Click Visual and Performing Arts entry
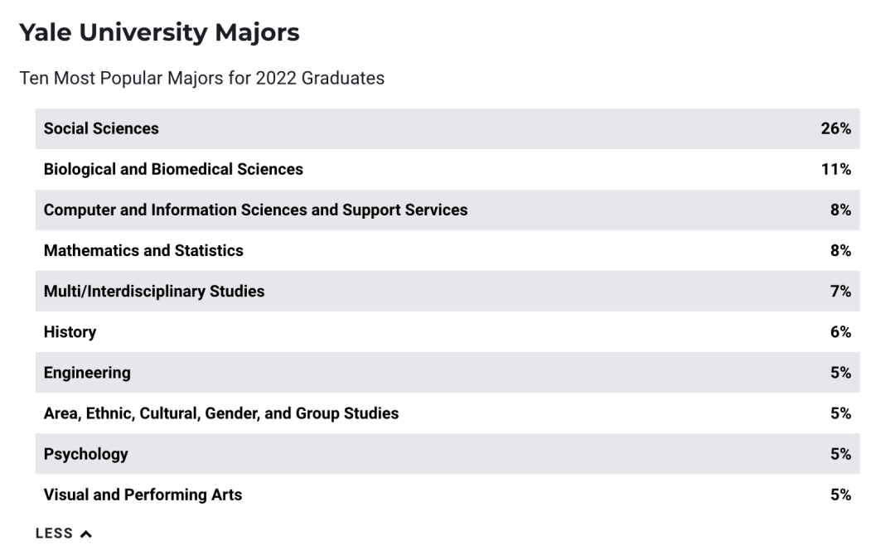The image size is (895, 555). [x=447, y=495]
